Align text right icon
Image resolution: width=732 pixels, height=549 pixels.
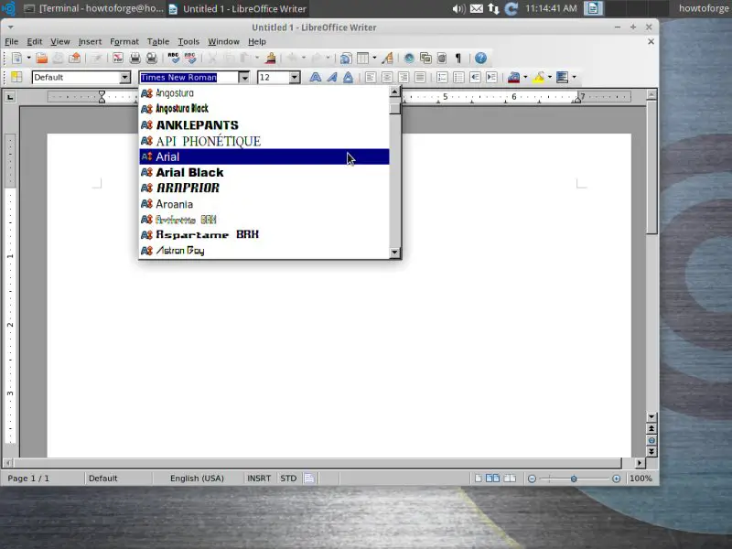pyautogui.click(x=404, y=77)
